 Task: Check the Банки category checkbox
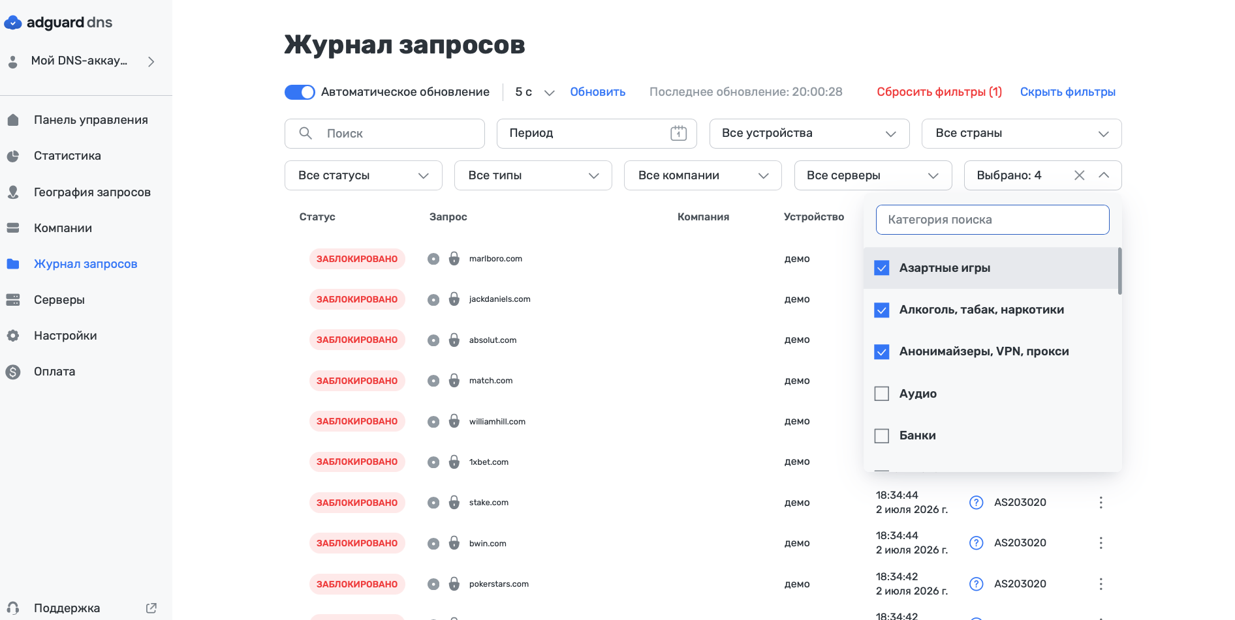tap(882, 435)
